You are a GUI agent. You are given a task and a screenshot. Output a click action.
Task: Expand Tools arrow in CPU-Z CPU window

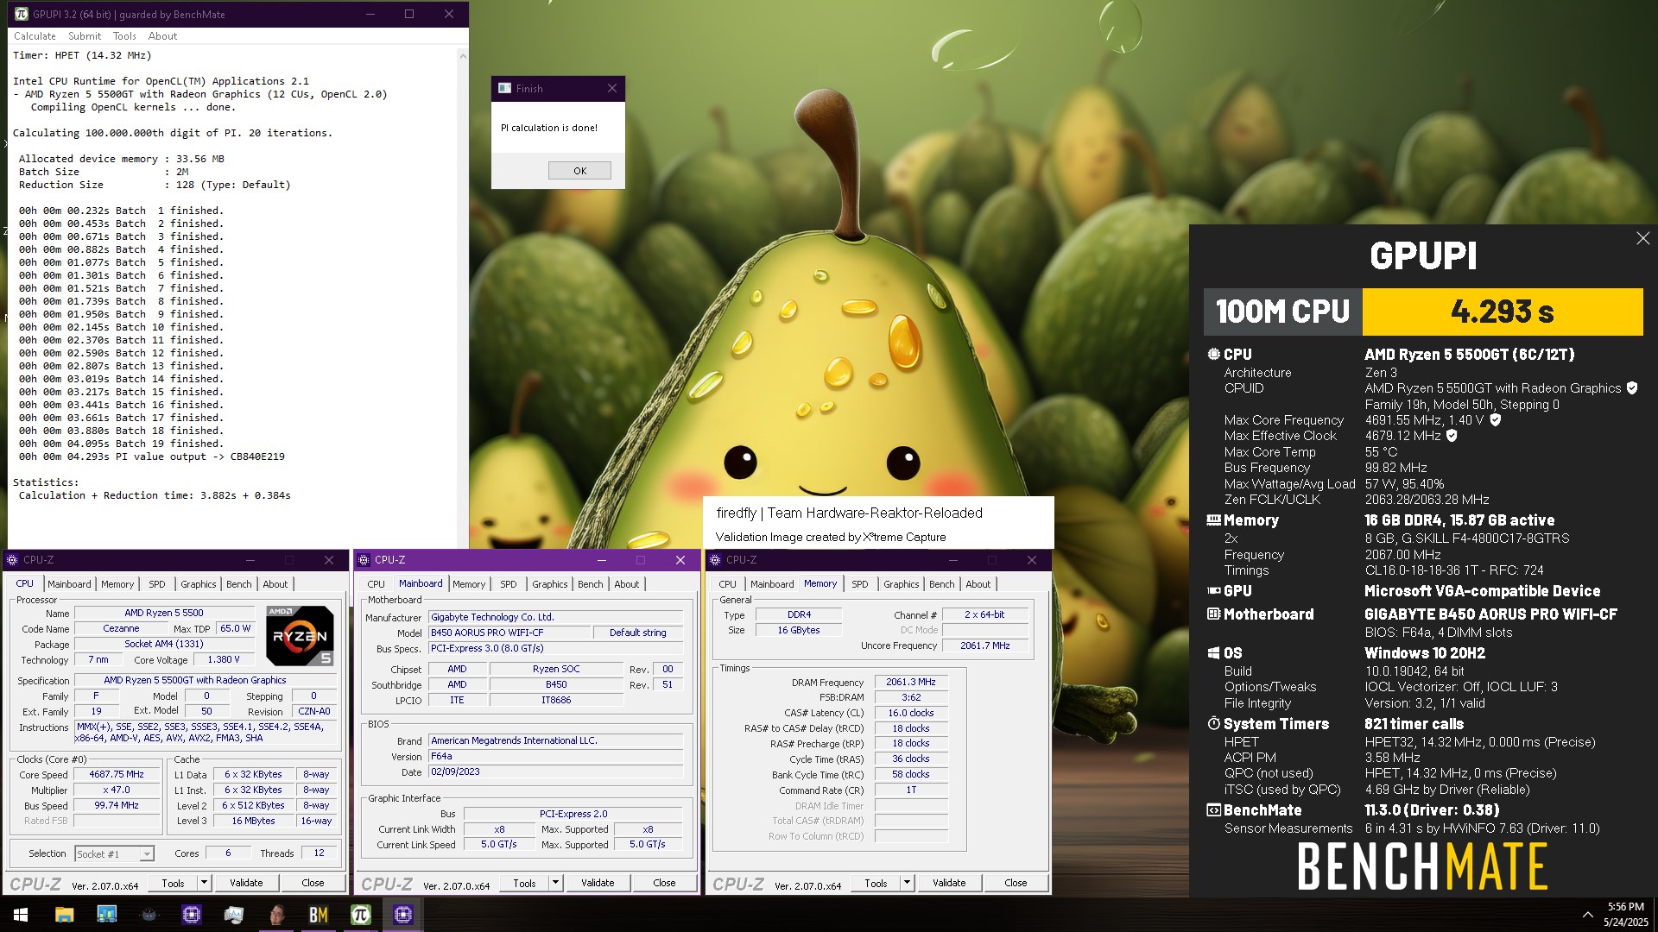pyautogui.click(x=204, y=883)
